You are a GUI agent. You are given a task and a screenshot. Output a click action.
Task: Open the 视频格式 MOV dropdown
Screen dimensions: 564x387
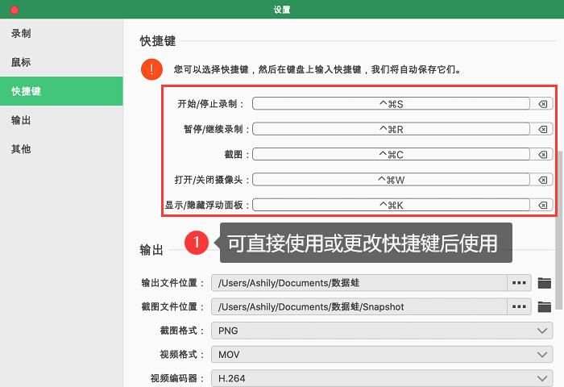pos(382,355)
